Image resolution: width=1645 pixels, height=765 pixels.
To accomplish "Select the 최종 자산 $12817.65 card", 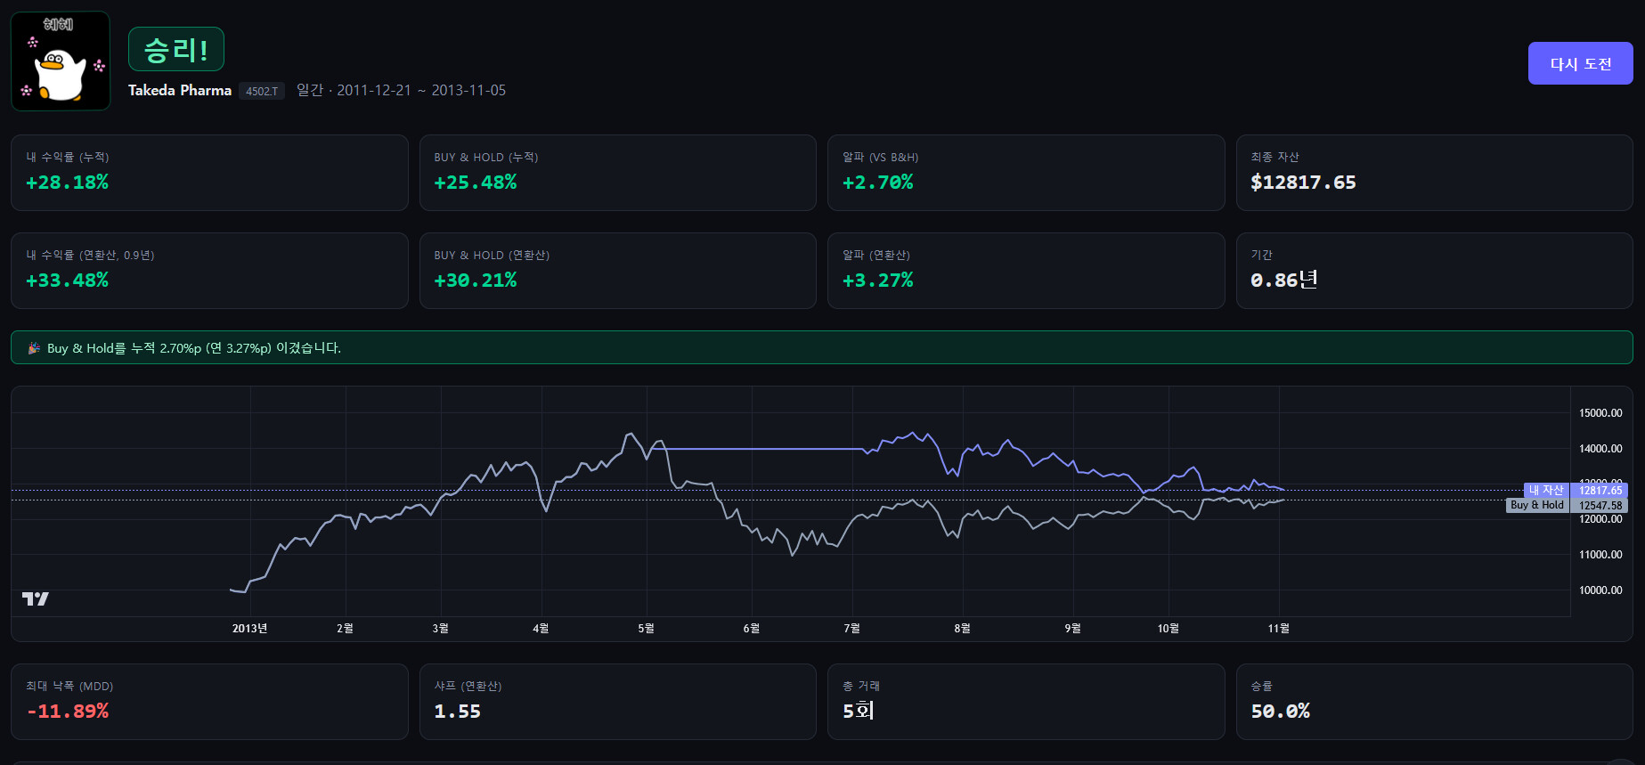I will pos(1434,173).
